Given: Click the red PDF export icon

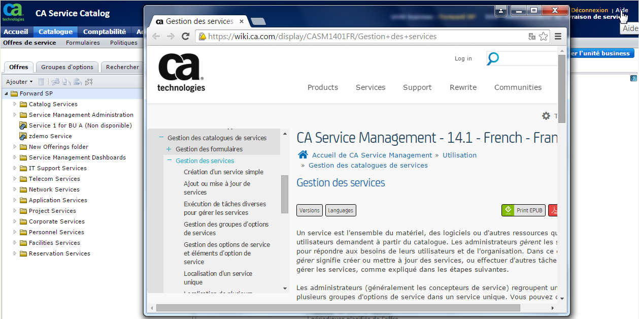Looking at the screenshot, I should point(553,210).
